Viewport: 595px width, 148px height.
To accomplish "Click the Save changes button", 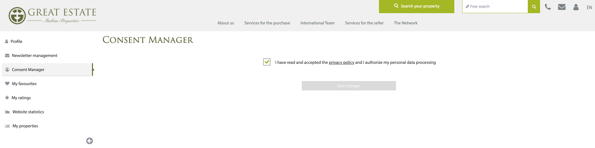I will pos(349,86).
